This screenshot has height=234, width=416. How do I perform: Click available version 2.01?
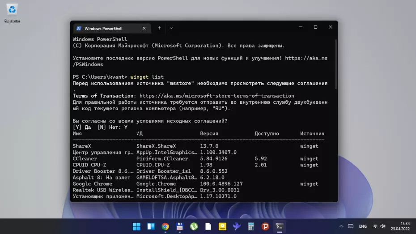(x=260, y=165)
